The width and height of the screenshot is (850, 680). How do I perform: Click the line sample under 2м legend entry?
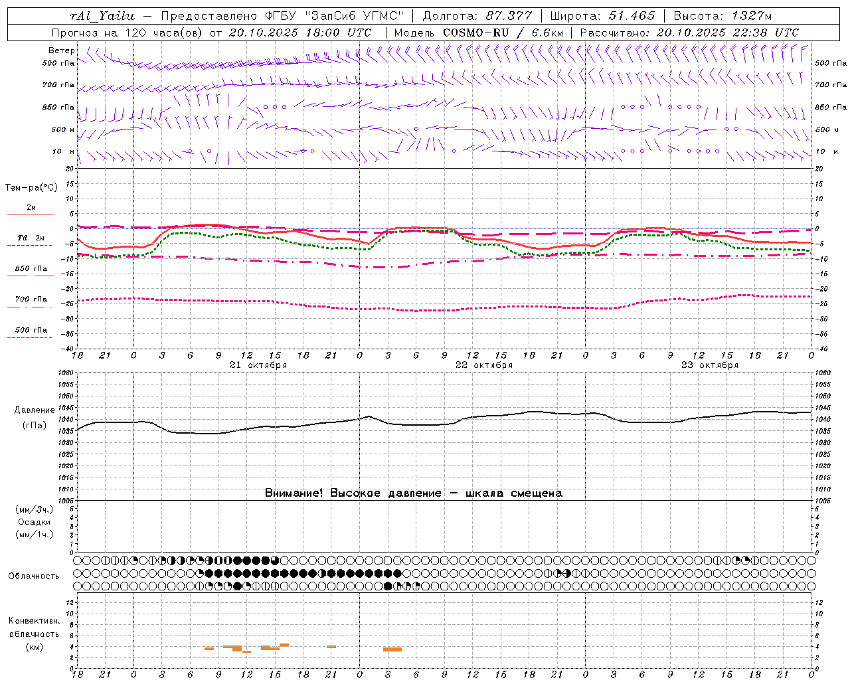[x=31, y=214]
